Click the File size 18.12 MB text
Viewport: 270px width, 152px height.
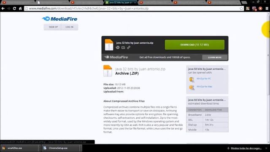pos(114,84)
